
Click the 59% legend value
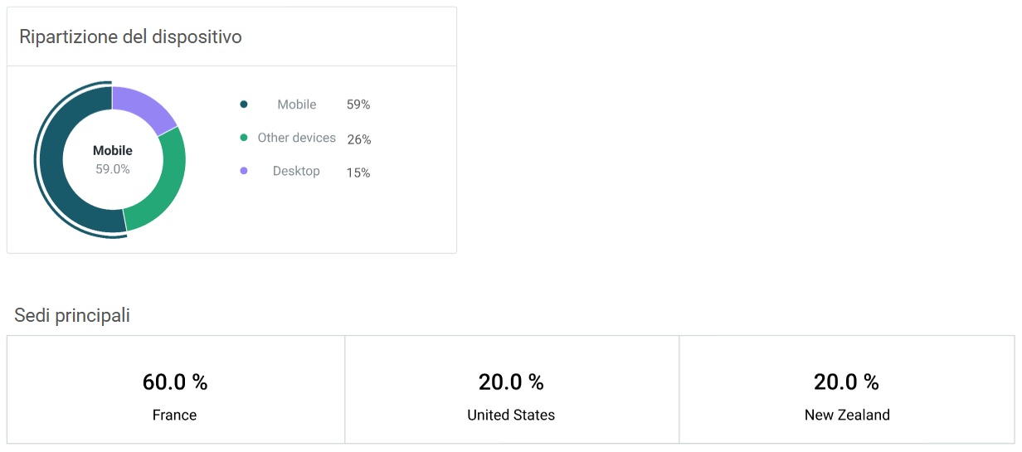click(358, 104)
